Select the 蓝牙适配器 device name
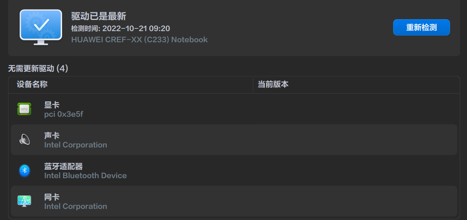The width and height of the screenshot is (467, 220). point(63,166)
